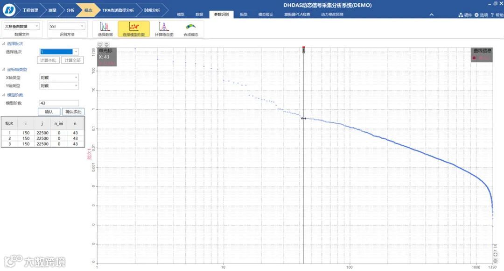Image resolution: width=504 pixels, height=271 pixels.
Task: Collapse the 模型阶数 section
Action: point(4,95)
